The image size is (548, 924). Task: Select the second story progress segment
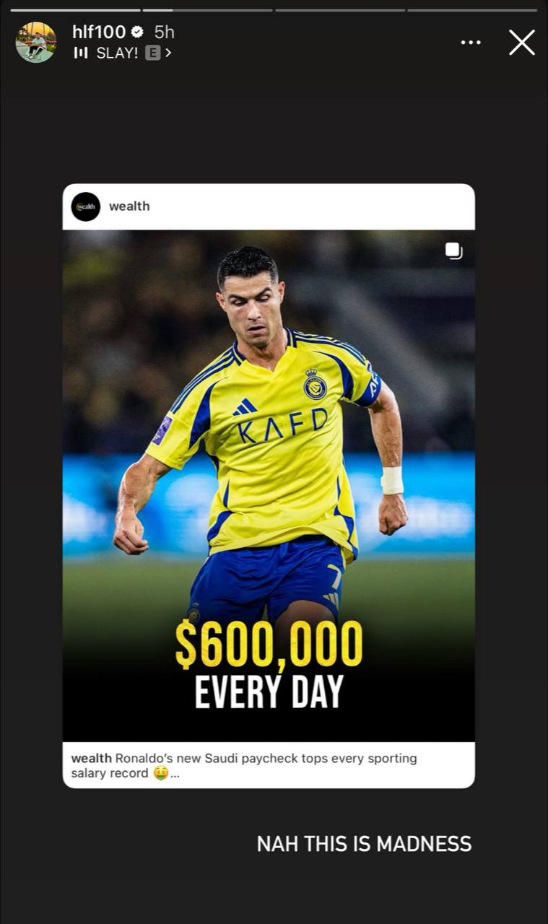(x=207, y=10)
